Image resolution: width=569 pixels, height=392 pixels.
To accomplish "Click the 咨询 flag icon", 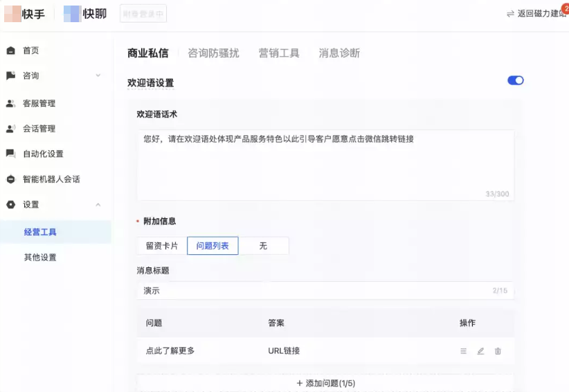I will (11, 75).
